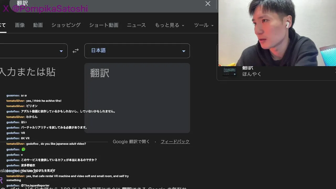This screenshot has height=189, width=336.
Task: Open the 日本語 target language dropdown
Action: (x=137, y=51)
